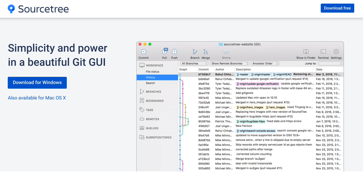The image size is (363, 176).
Task: Click the Merge icon in toolbar
Action: (205, 52)
